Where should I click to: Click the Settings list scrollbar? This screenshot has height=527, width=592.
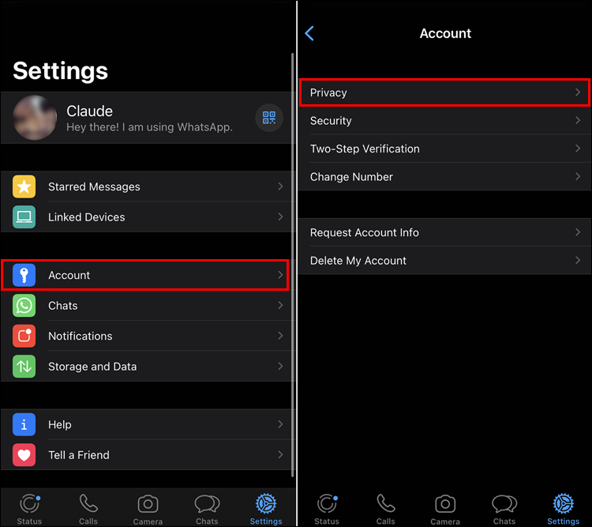click(293, 265)
